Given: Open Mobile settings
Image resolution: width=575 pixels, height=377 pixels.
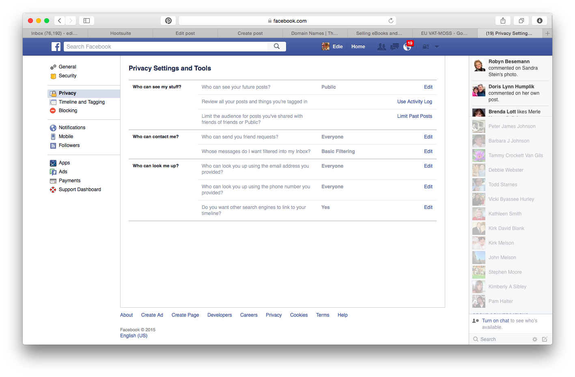Looking at the screenshot, I should pyautogui.click(x=66, y=136).
